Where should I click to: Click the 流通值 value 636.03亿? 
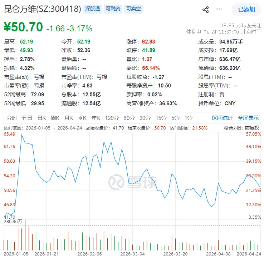click(x=230, y=68)
